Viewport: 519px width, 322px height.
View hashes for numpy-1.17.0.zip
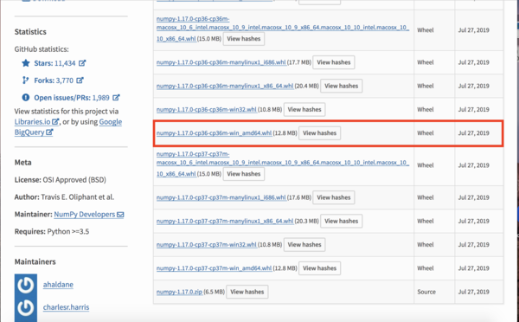point(247,292)
